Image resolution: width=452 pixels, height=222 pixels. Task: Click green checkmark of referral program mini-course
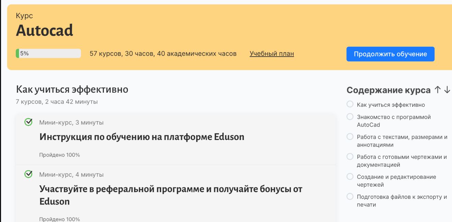pyautogui.click(x=29, y=174)
